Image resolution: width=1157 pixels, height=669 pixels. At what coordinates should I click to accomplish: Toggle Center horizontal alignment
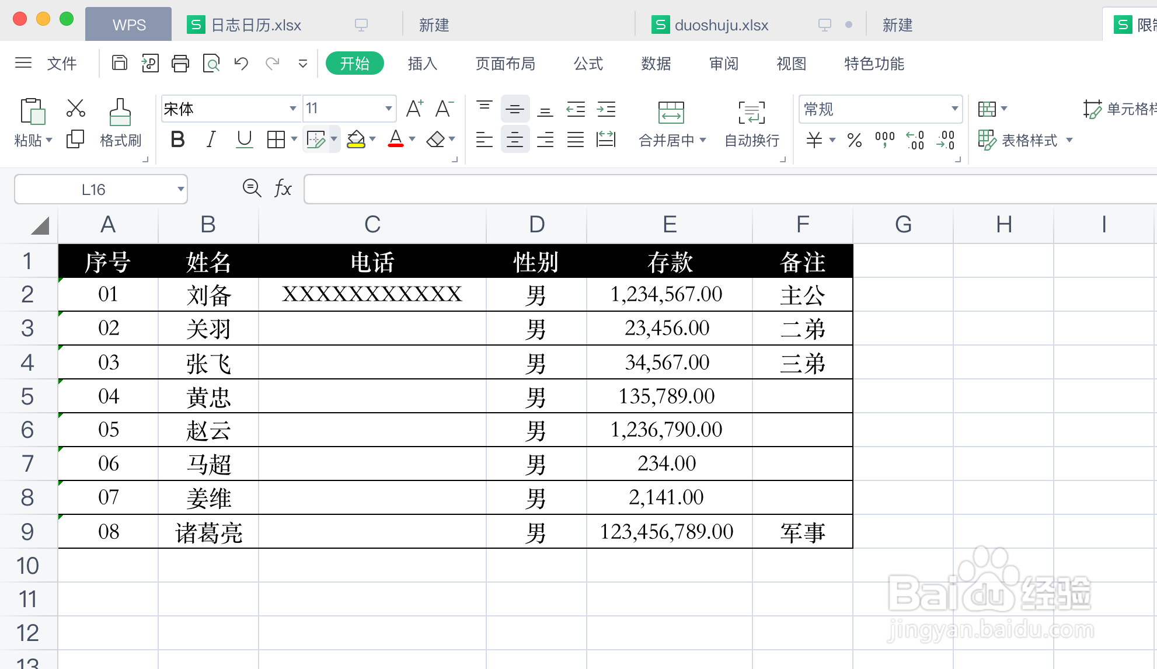click(515, 140)
